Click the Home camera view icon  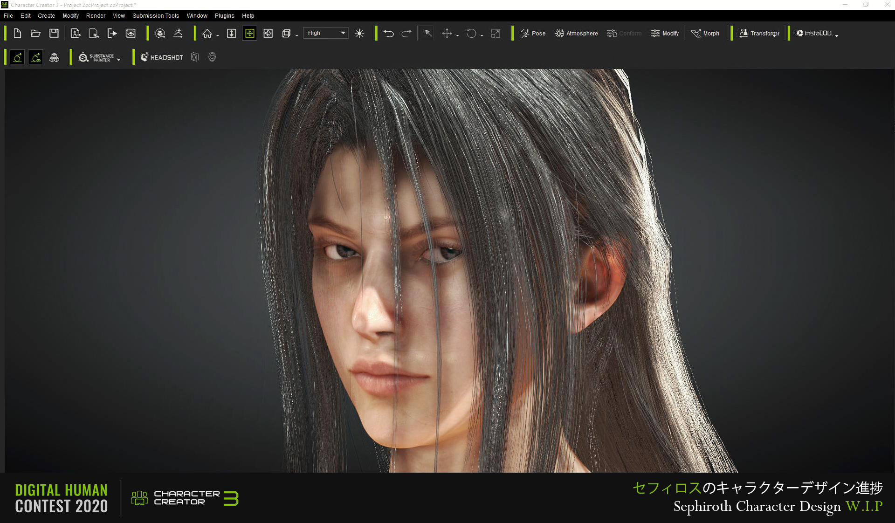click(x=207, y=34)
